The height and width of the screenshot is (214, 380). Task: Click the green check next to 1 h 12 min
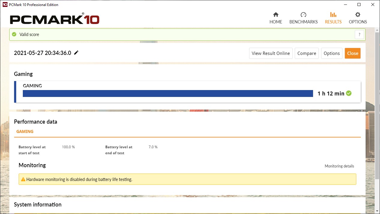coord(349,93)
